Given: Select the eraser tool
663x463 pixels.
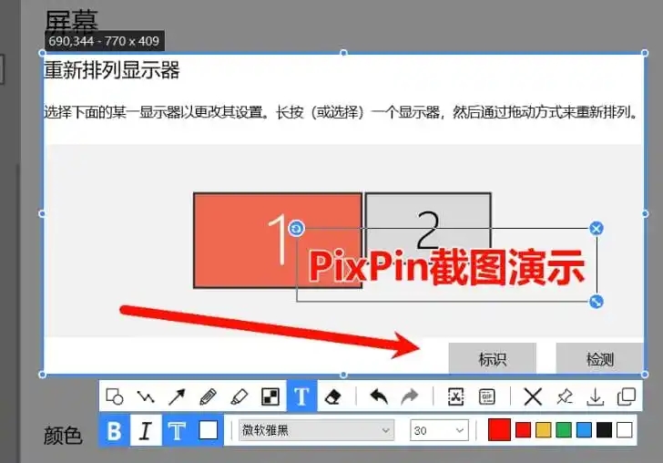Looking at the screenshot, I should (333, 396).
